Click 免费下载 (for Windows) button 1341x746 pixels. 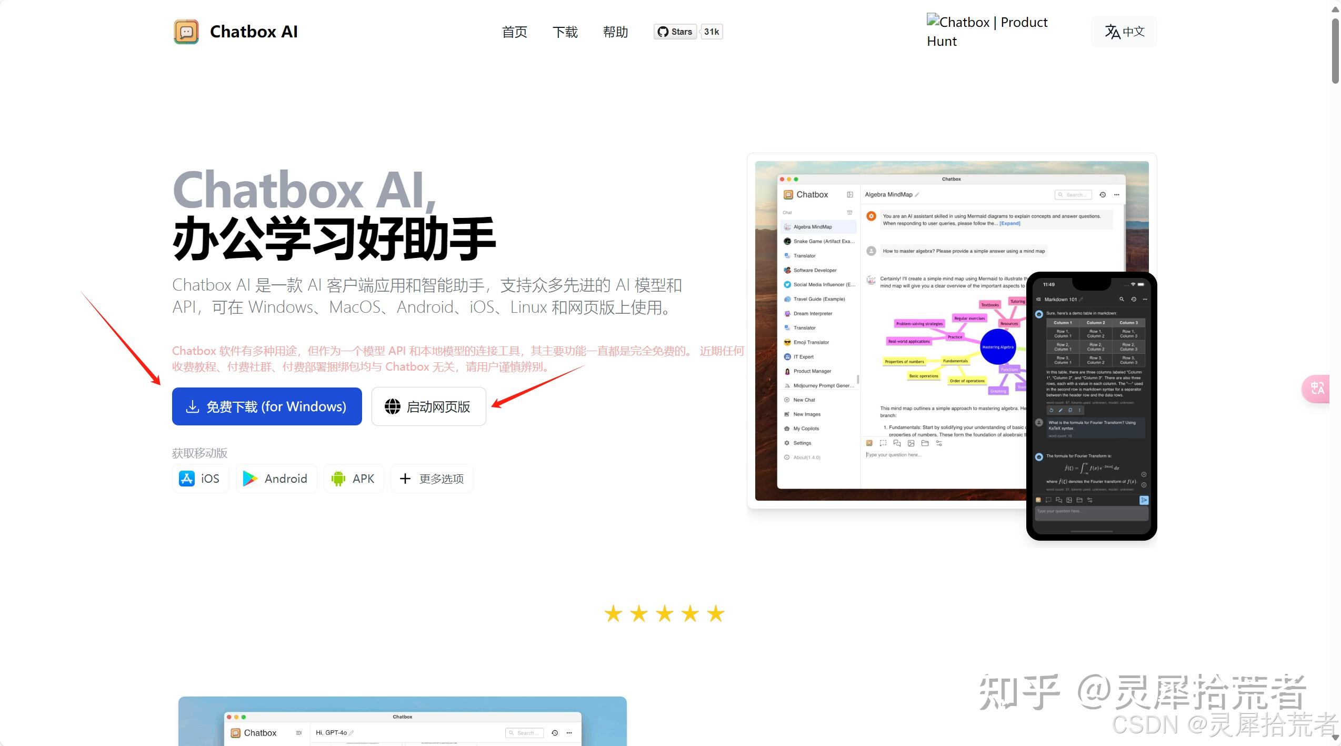tap(267, 406)
